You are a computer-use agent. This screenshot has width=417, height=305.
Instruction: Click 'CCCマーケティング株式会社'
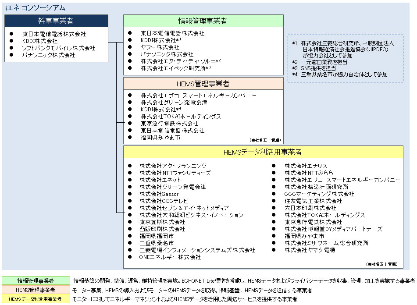tap(319, 194)
